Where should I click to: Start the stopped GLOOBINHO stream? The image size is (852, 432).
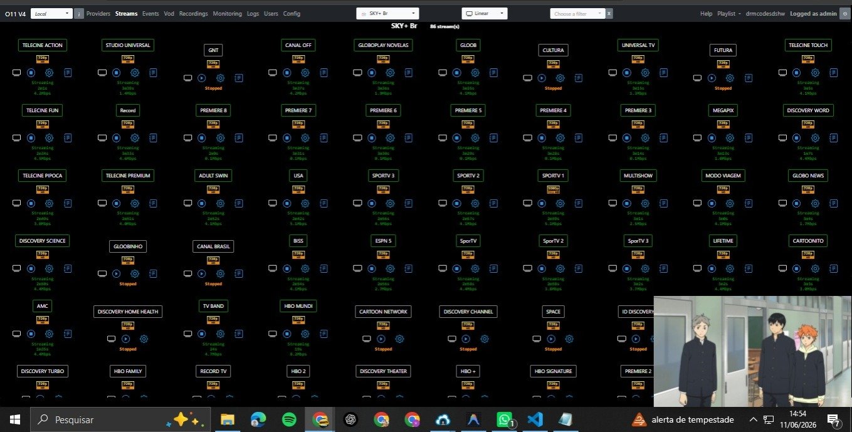[117, 274]
